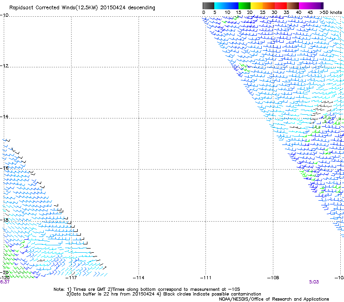344x302 pixels.
Task: Click the -114 longitude axis label
Action: pyautogui.click(x=139, y=278)
